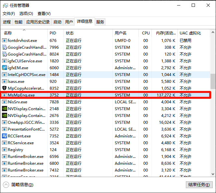Sort by the 状态 column header
Screen dimensions: 216x193
(88, 33)
